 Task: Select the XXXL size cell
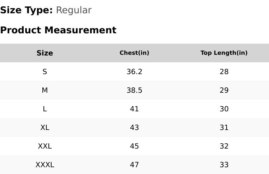(x=45, y=165)
